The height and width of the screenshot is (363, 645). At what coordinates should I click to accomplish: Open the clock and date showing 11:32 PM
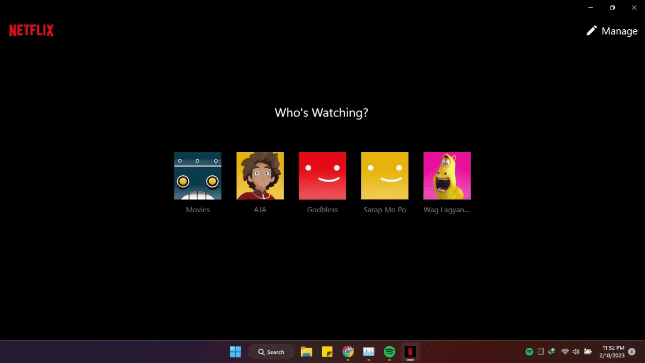tap(612, 352)
